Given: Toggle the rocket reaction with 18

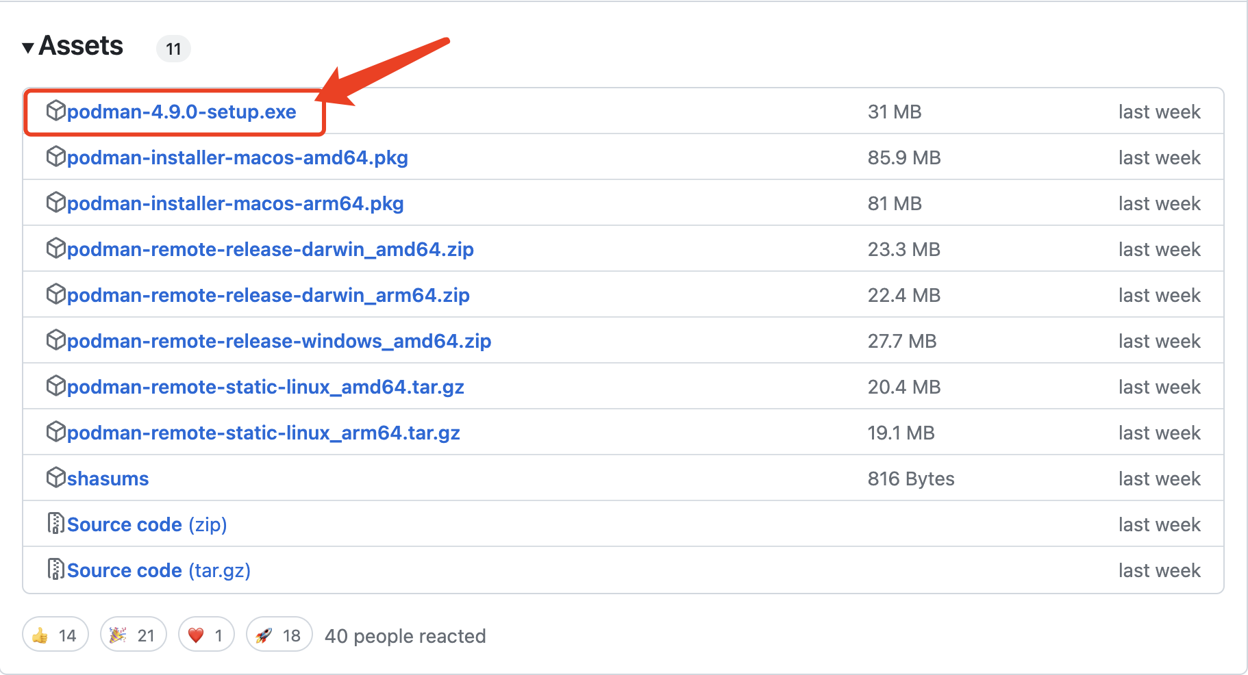Looking at the screenshot, I should [x=279, y=635].
